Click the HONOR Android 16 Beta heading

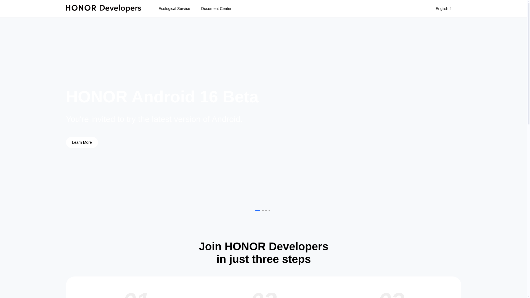click(162, 97)
